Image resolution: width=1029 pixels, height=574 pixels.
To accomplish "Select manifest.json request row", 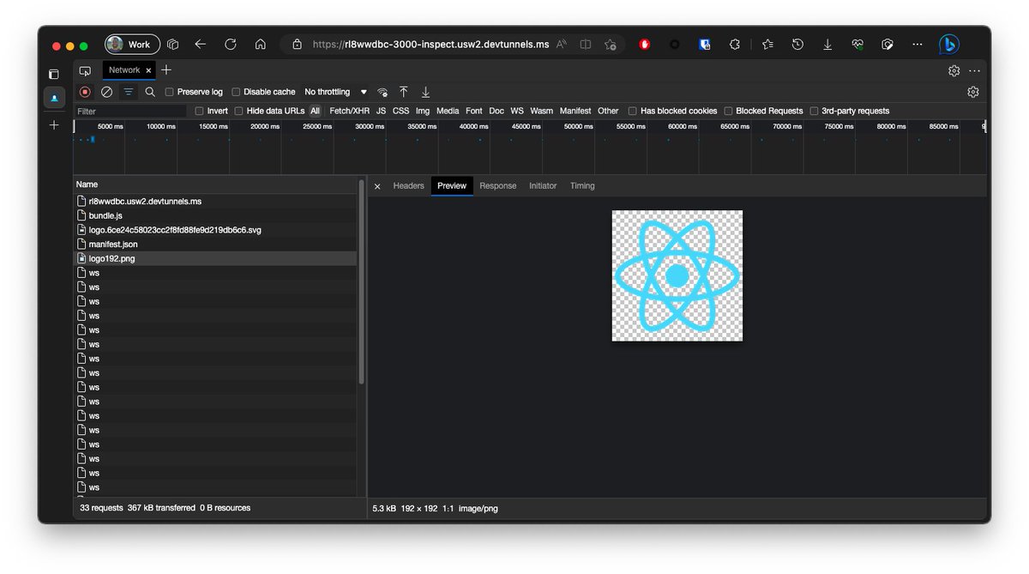I will click(214, 244).
